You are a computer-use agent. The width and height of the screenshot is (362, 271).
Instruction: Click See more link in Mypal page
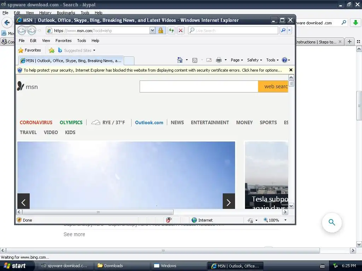pyautogui.click(x=74, y=234)
